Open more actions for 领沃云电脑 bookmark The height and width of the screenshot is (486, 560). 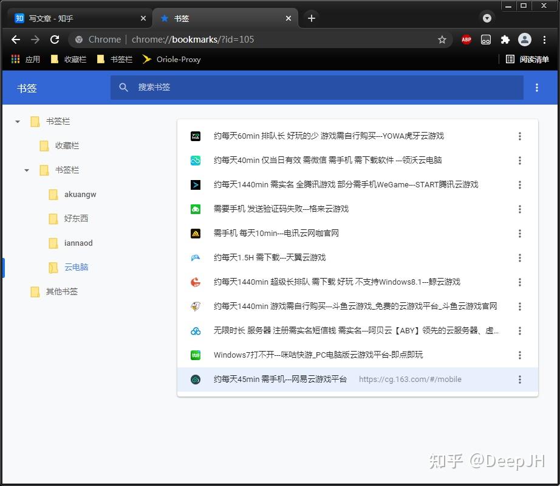click(x=520, y=160)
